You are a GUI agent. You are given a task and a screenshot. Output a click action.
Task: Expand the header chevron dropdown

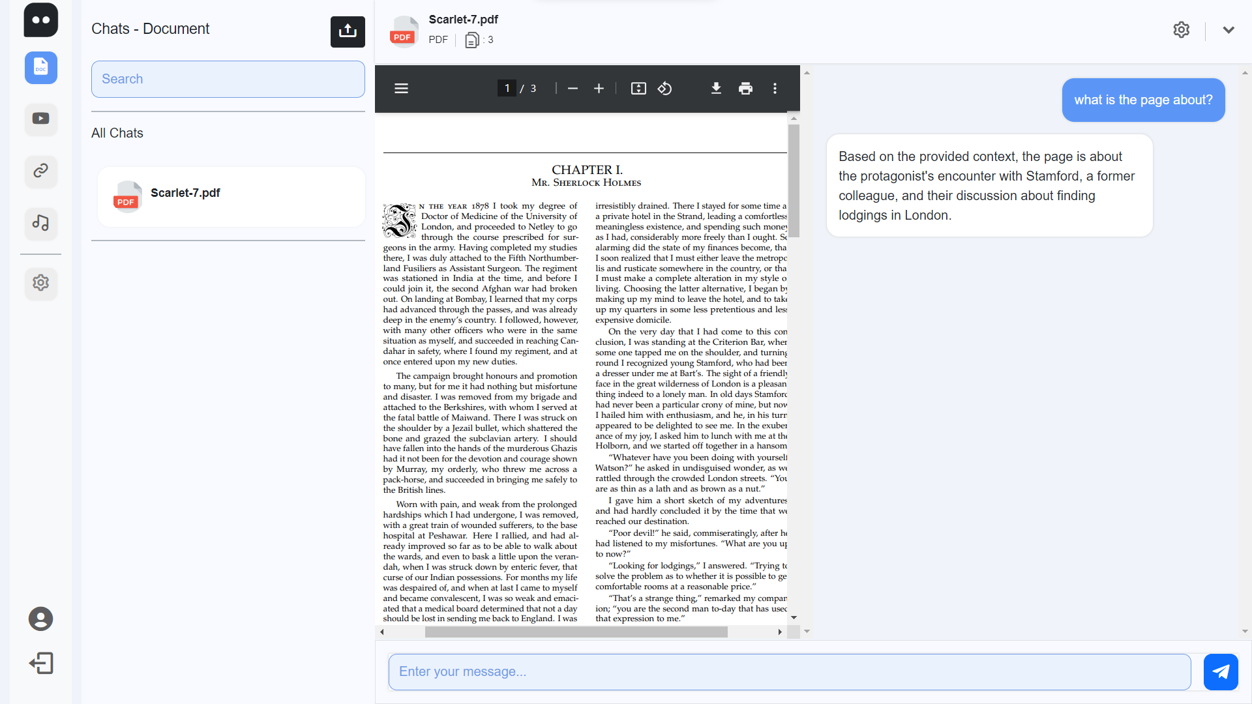(x=1229, y=30)
